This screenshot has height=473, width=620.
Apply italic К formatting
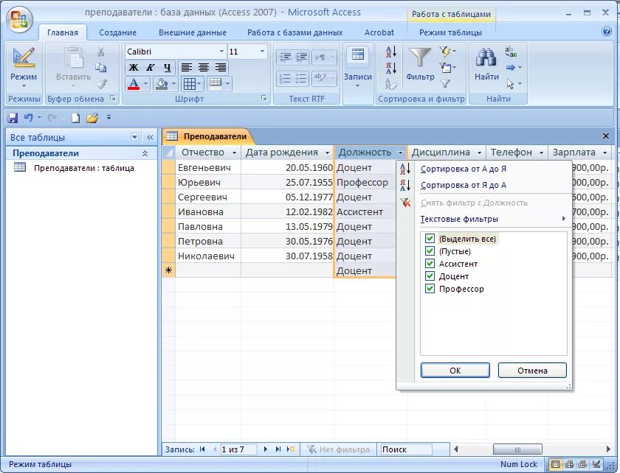[x=151, y=68]
